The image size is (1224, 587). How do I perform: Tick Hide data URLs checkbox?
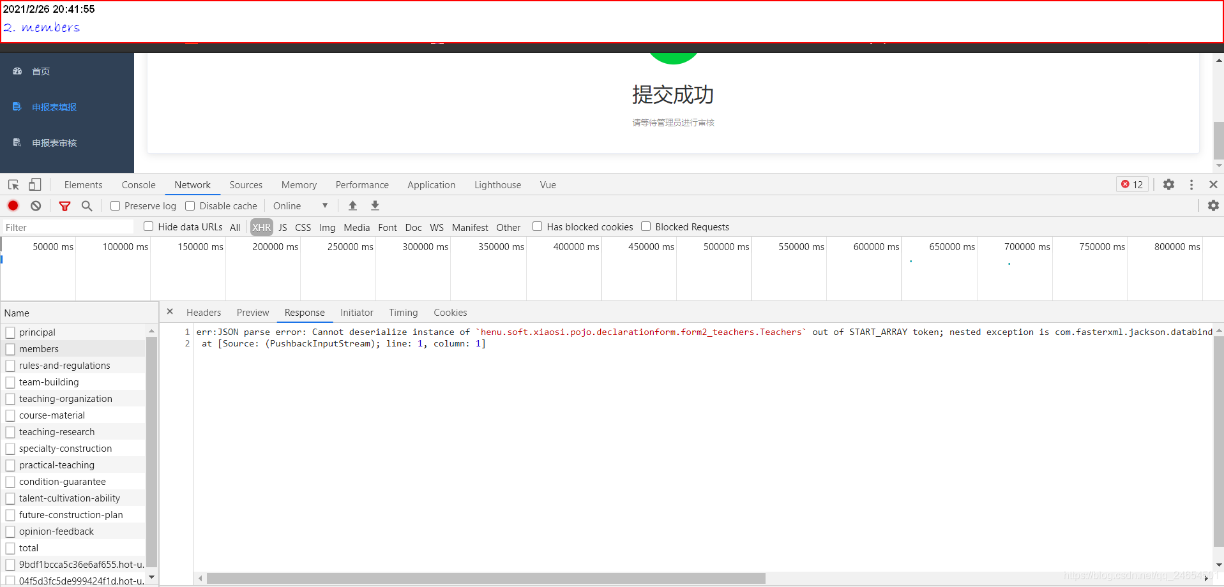(149, 227)
